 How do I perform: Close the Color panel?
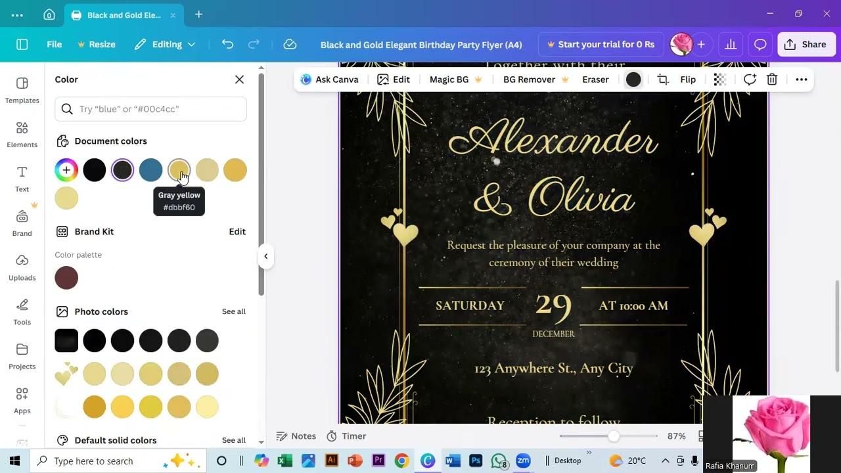(x=239, y=79)
